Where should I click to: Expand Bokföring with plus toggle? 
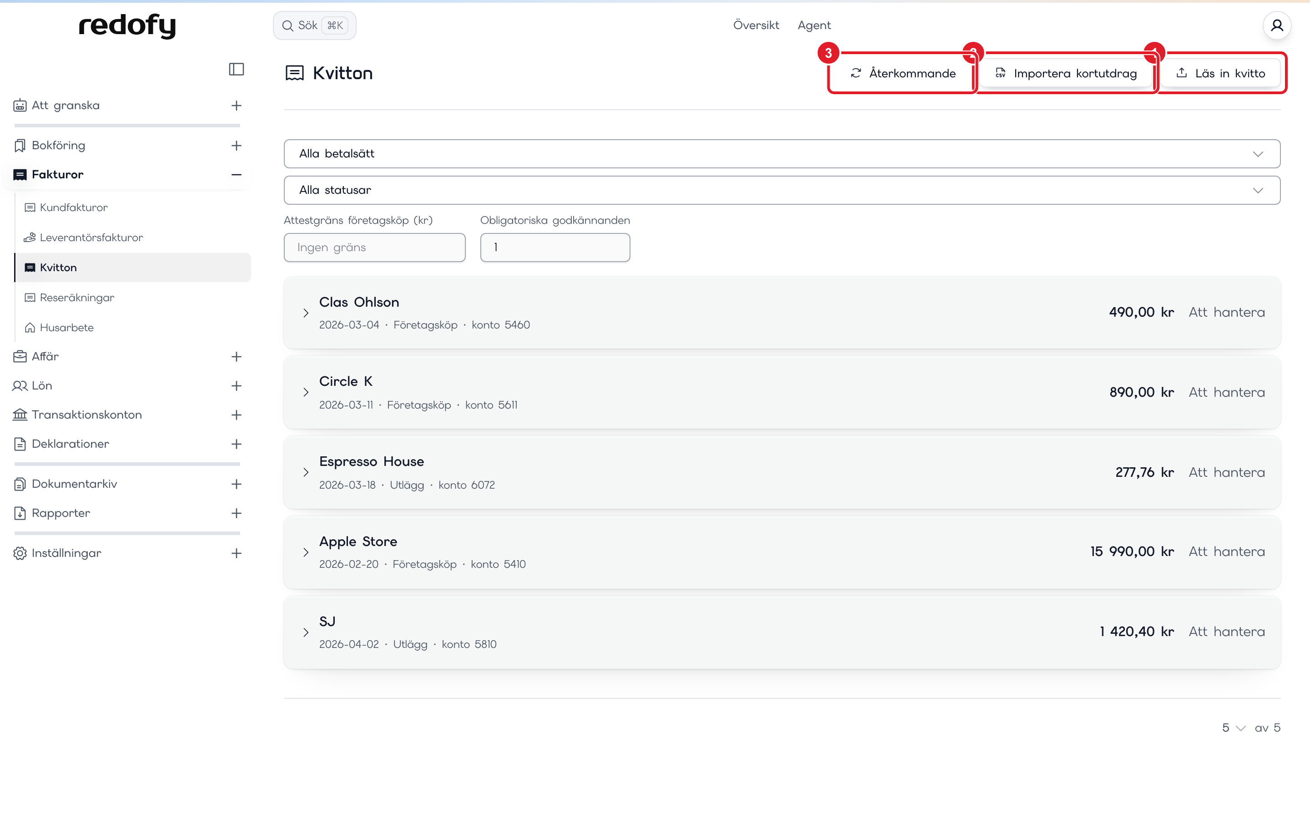pyautogui.click(x=236, y=145)
